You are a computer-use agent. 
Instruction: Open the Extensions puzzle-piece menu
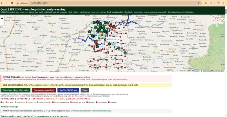tap(211, 3)
